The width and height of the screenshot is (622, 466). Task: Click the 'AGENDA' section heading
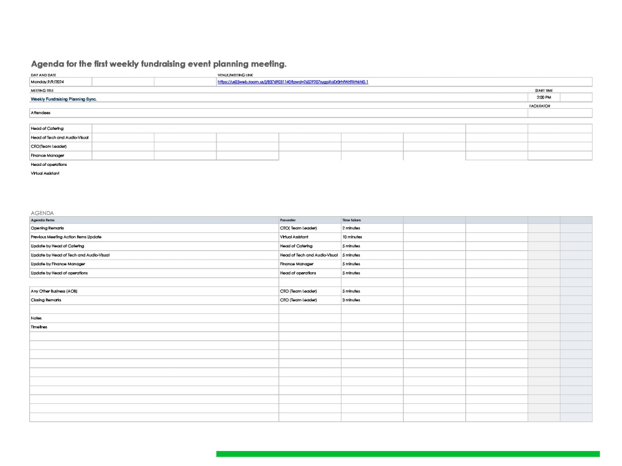[x=42, y=213]
